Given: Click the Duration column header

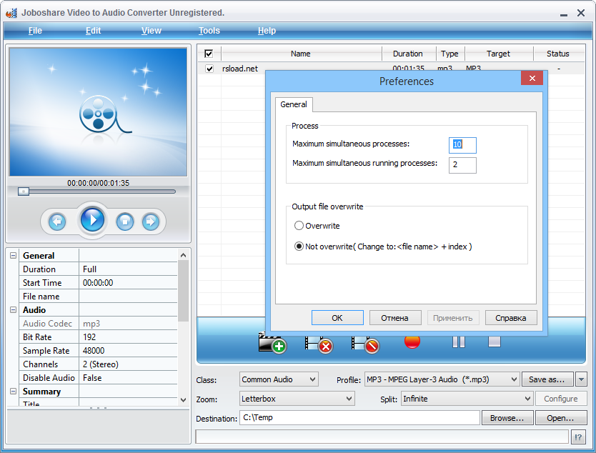Looking at the screenshot, I should point(408,54).
